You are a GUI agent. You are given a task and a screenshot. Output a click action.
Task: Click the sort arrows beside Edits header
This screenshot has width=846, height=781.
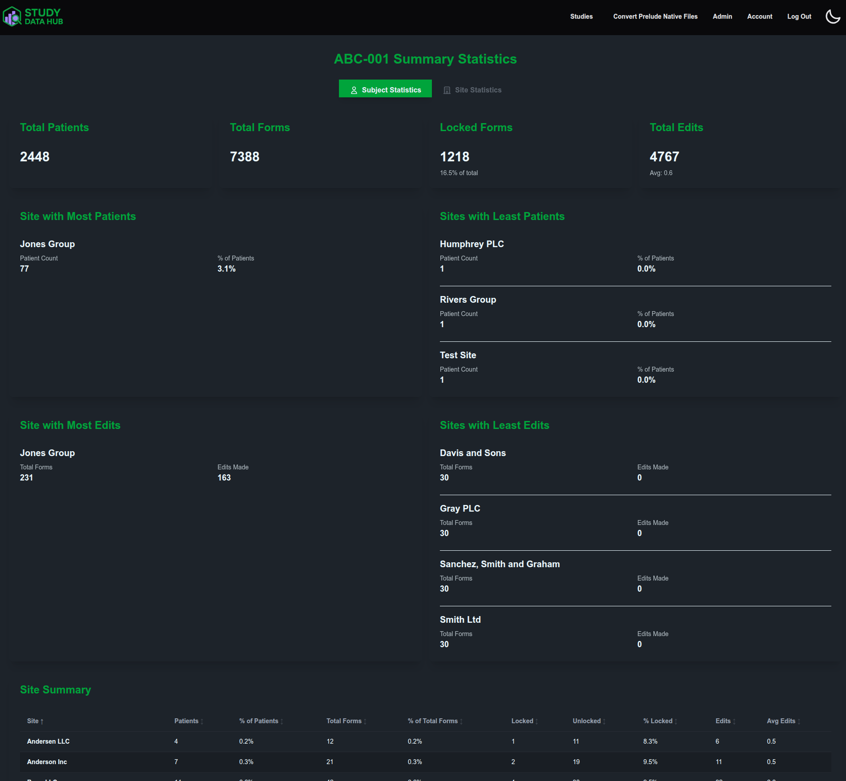click(733, 721)
